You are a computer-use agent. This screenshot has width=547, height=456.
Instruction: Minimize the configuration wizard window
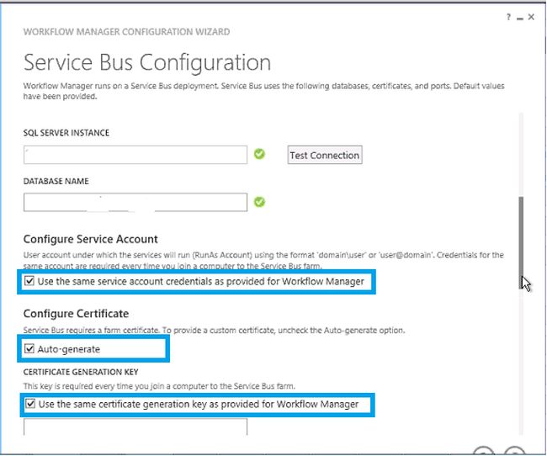coord(520,16)
